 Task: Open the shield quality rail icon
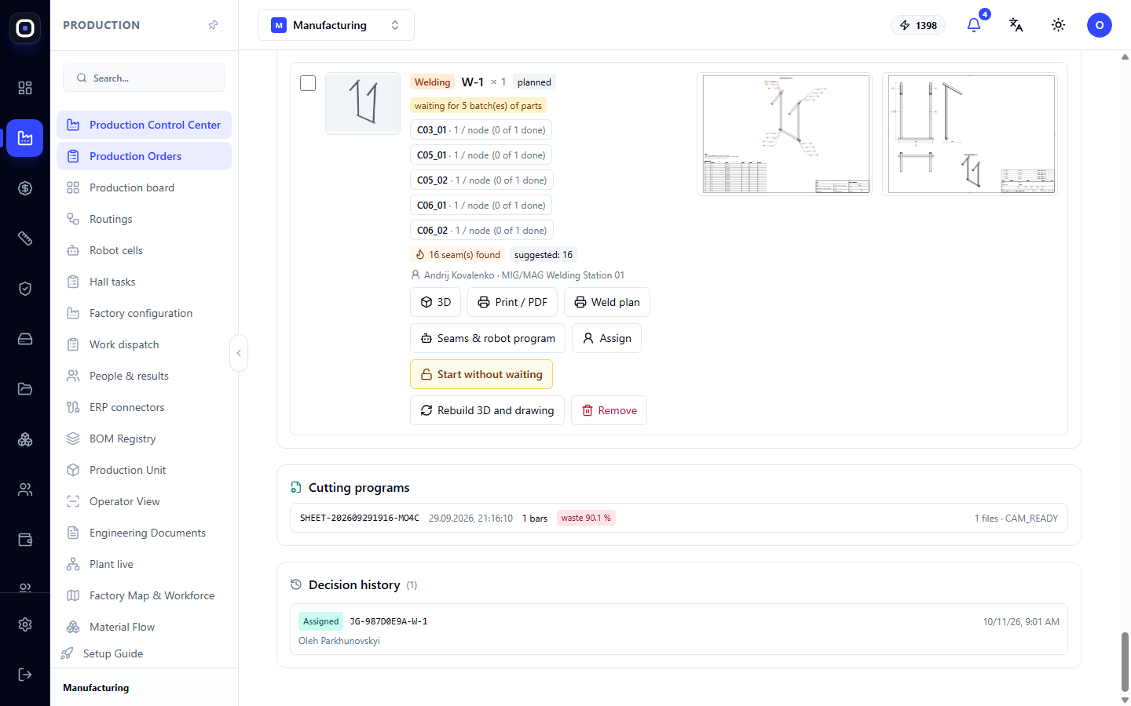coord(25,289)
